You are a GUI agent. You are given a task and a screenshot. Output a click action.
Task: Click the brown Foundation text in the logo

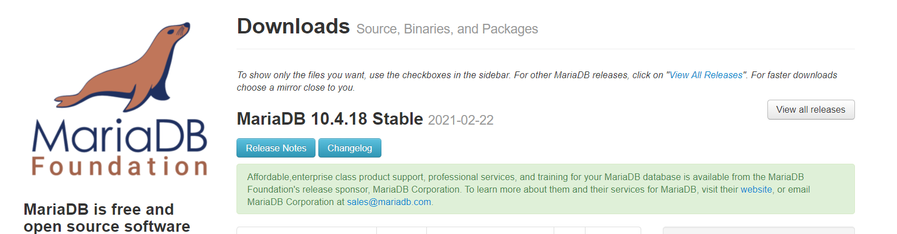(119, 167)
